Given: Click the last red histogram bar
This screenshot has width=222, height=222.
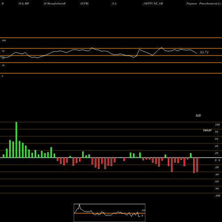Looking at the screenshot, I should pos(197,165).
